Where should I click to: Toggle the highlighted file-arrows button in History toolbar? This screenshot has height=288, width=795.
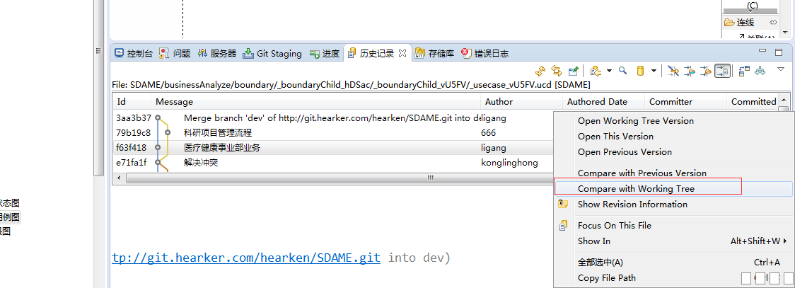(722, 71)
